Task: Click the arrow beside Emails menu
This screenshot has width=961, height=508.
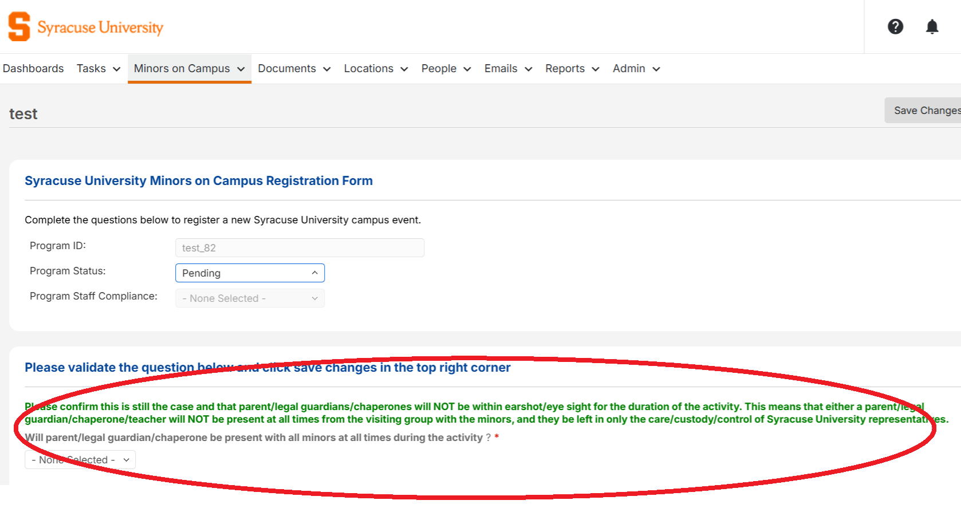Action: click(529, 69)
